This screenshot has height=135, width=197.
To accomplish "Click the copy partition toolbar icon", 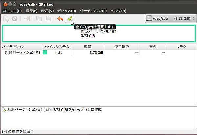I will point(39,19).
